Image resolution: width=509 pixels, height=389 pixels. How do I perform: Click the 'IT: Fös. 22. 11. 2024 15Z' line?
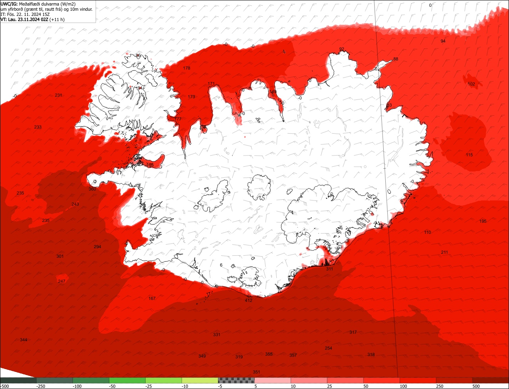(25, 14)
